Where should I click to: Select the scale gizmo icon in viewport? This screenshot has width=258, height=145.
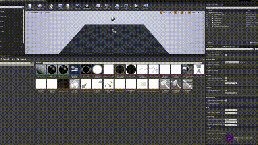pyautogui.click(x=167, y=12)
